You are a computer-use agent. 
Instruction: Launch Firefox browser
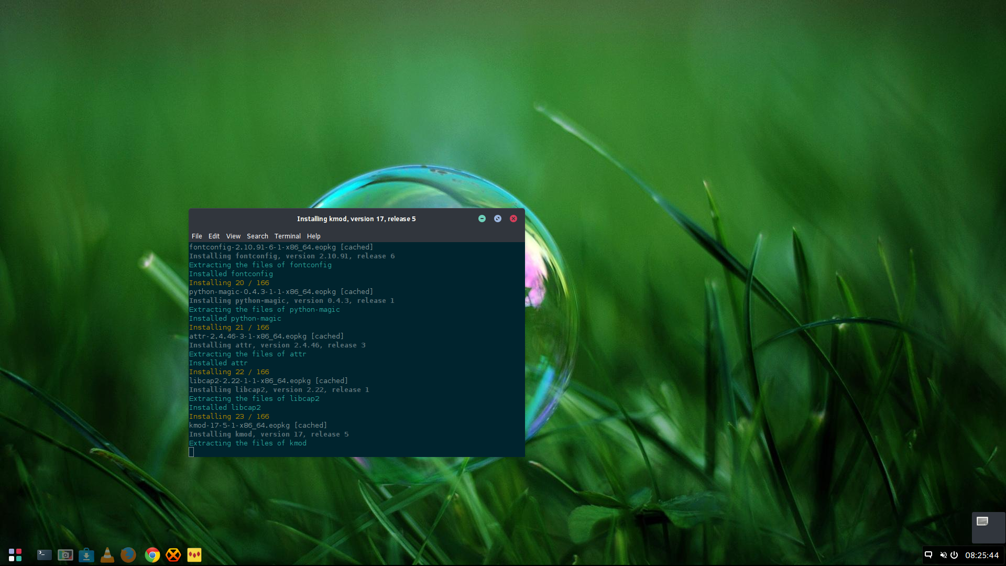tap(128, 555)
